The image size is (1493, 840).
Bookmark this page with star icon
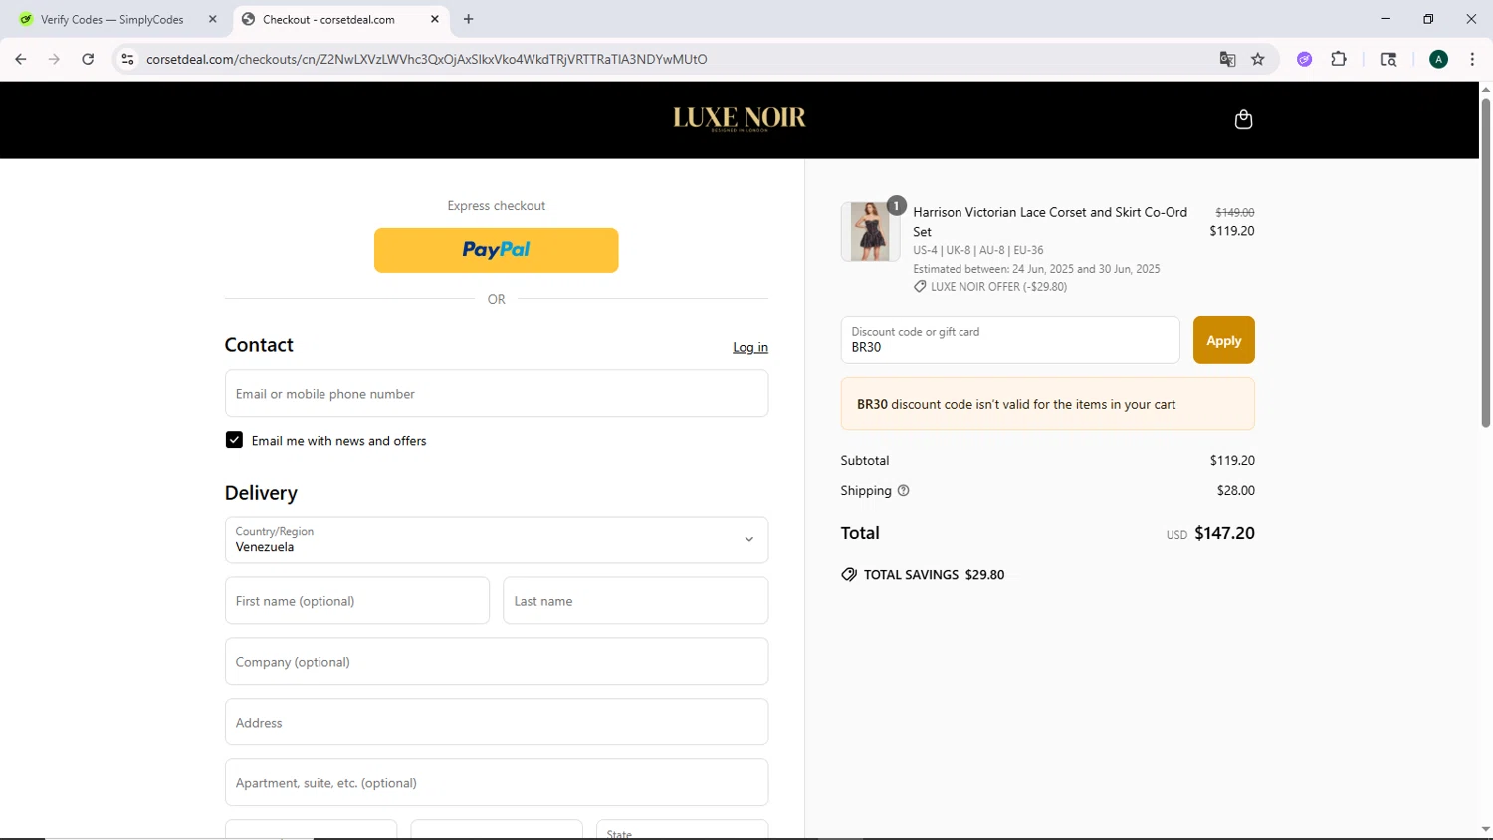1258,59
